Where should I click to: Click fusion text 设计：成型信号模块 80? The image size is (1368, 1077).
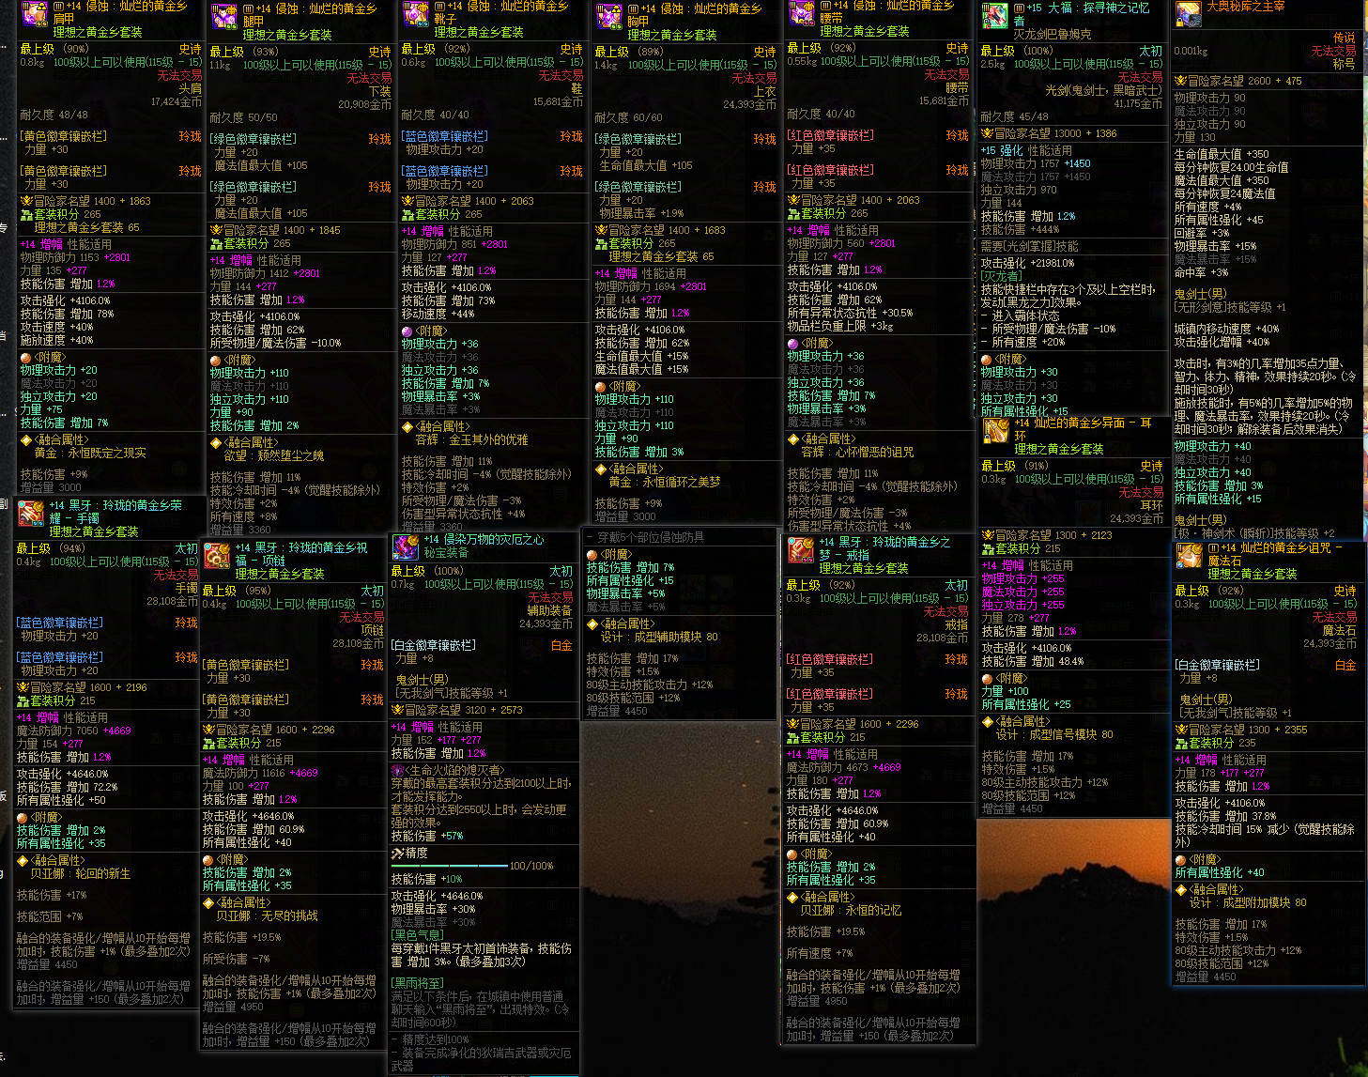[x=1054, y=734]
